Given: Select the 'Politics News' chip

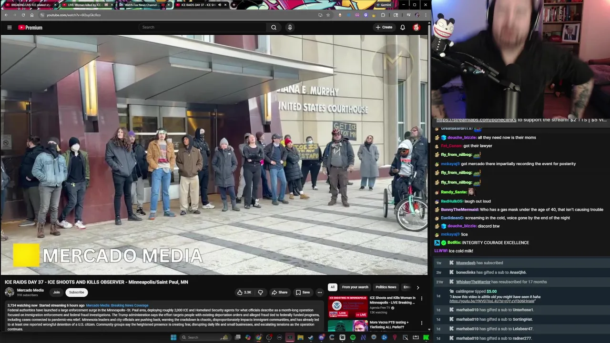Looking at the screenshot, I should point(386,287).
